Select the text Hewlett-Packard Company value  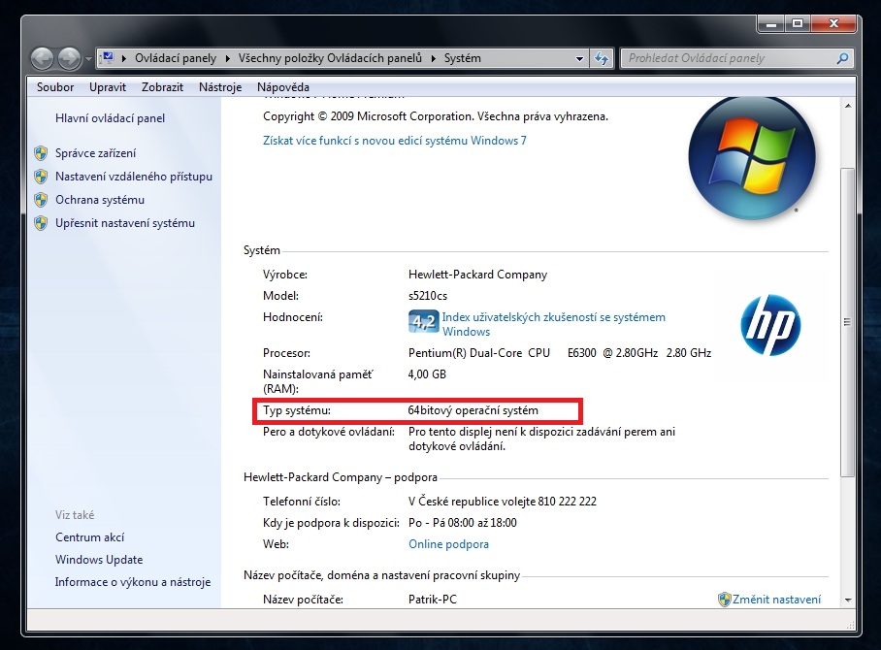point(477,275)
